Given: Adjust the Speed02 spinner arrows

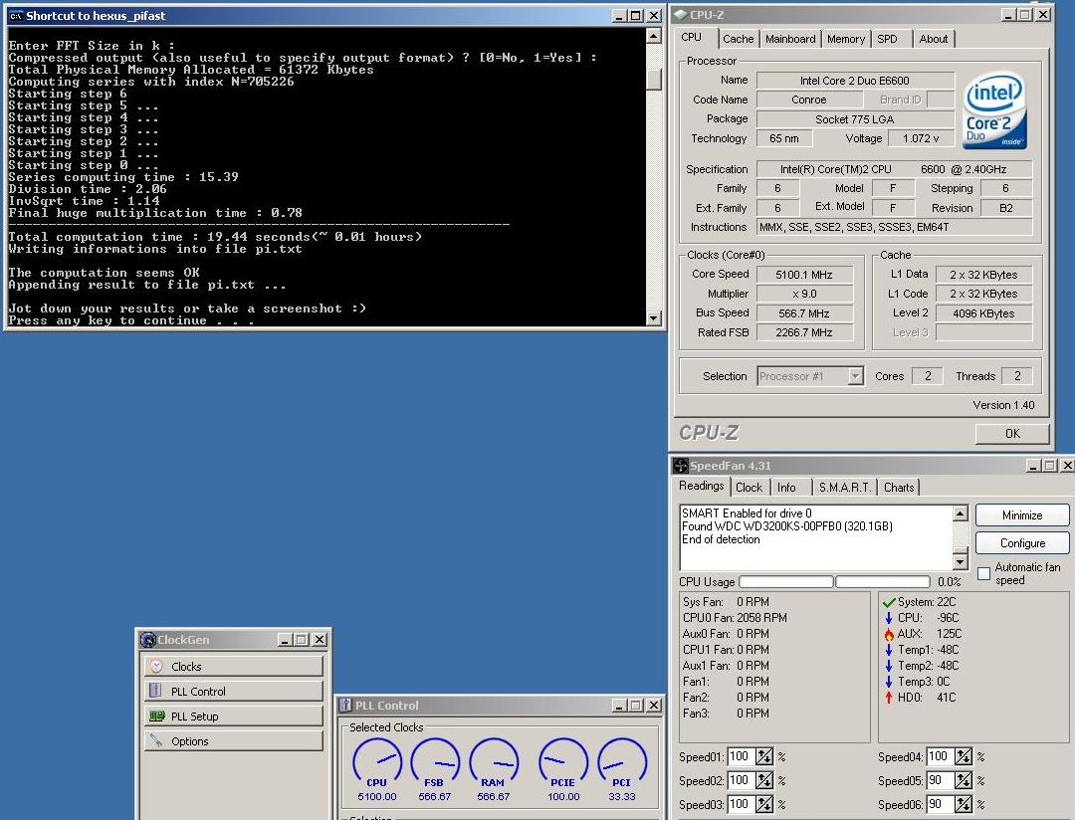Looking at the screenshot, I should pyautogui.click(x=763, y=781).
